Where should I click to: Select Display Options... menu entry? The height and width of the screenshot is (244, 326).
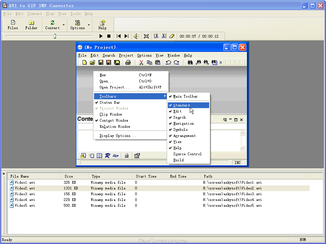click(130, 136)
